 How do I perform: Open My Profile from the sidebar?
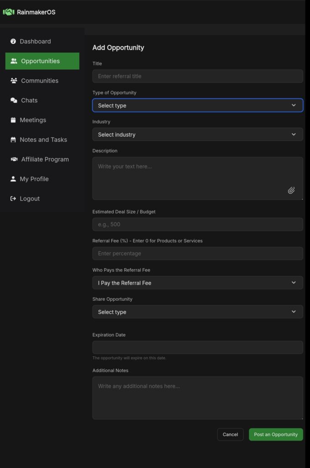pyautogui.click(x=34, y=179)
